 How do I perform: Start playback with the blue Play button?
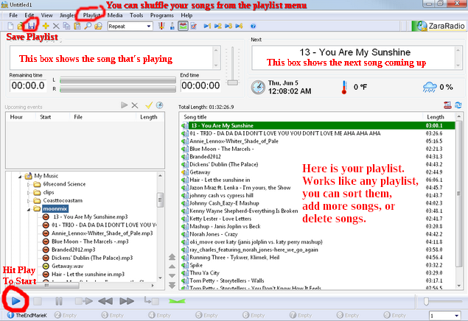click(15, 301)
